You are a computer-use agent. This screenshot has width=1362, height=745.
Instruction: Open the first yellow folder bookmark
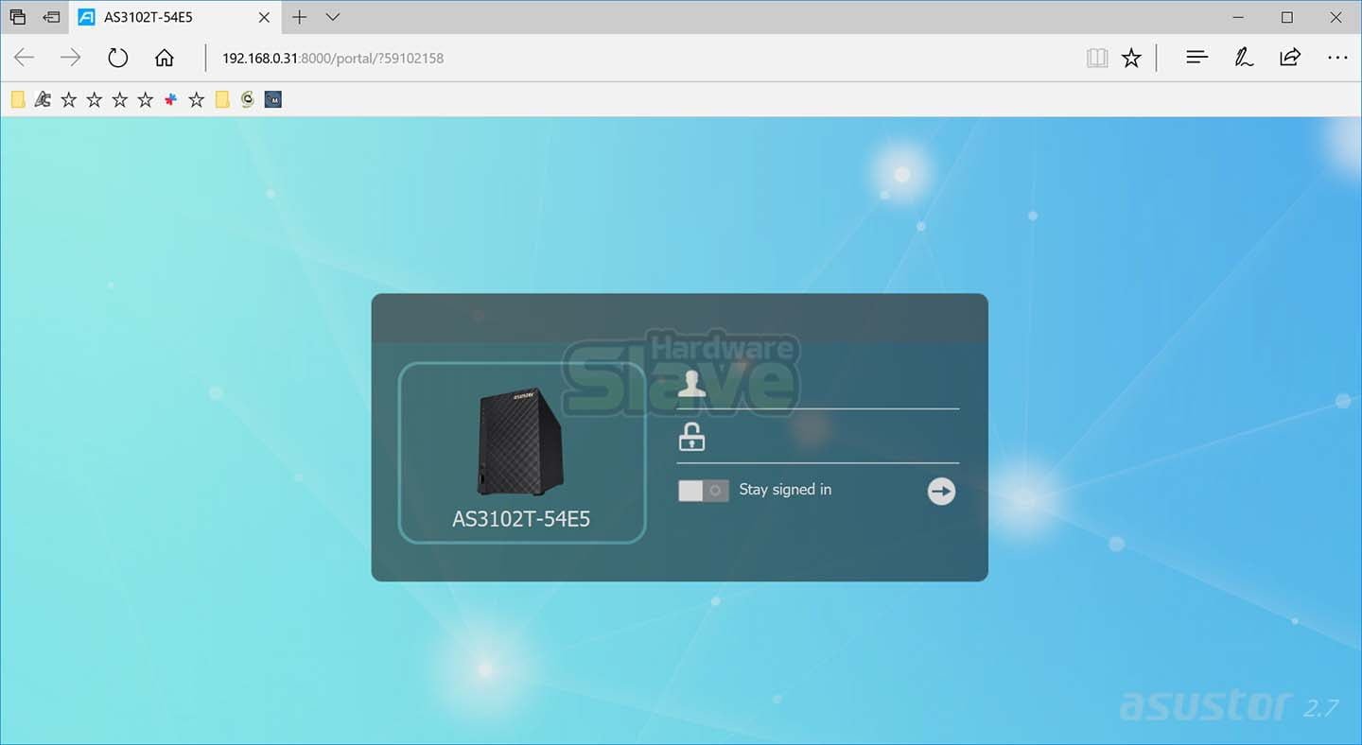pos(18,99)
